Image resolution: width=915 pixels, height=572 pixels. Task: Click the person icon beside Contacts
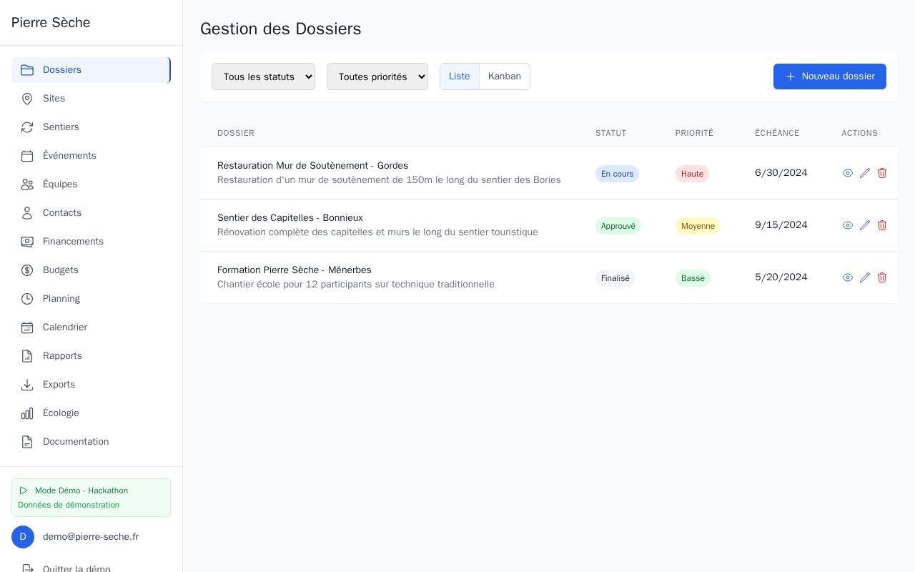[27, 213]
